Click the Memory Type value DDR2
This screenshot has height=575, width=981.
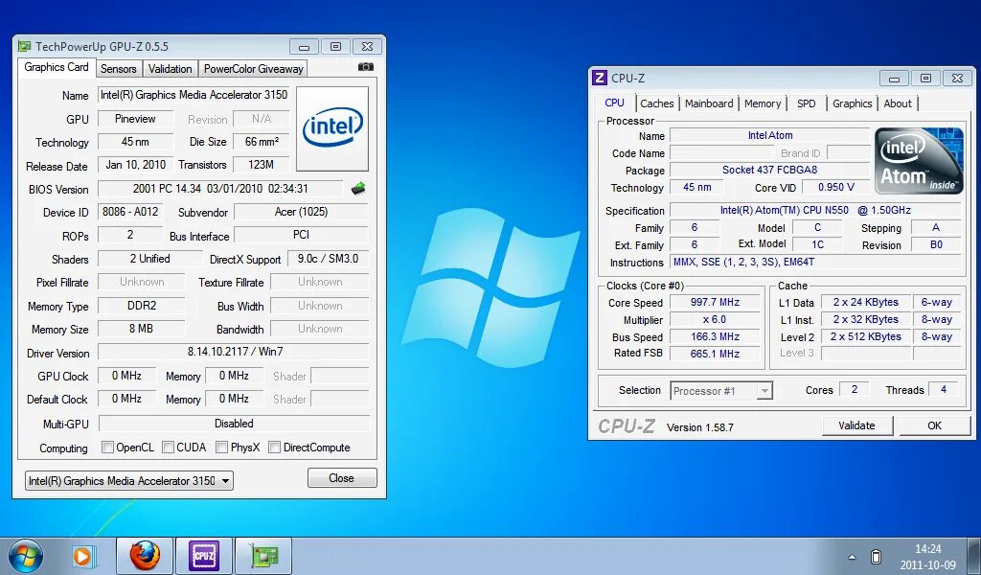click(x=142, y=306)
